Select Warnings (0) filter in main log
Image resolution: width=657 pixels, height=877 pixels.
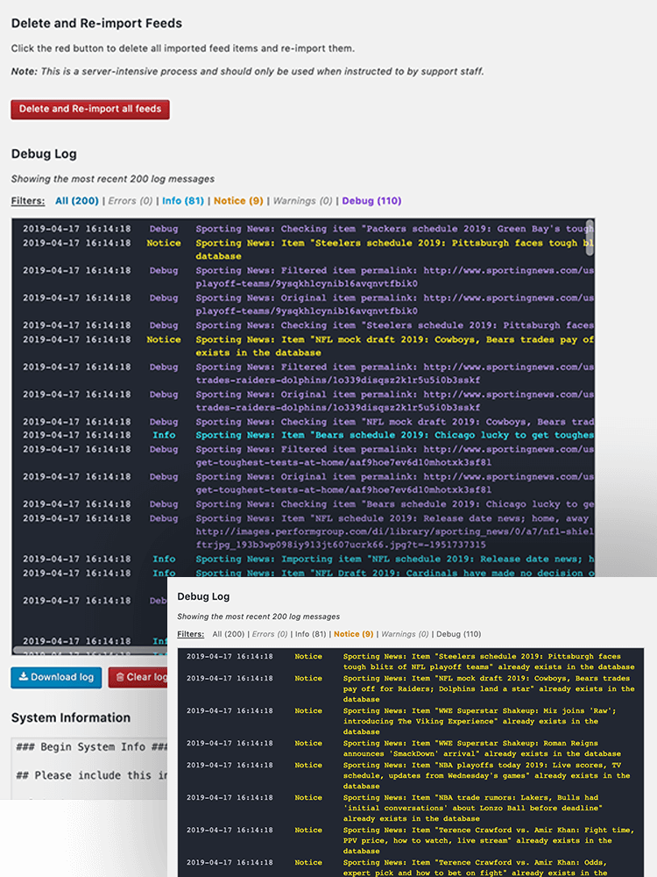click(x=302, y=201)
